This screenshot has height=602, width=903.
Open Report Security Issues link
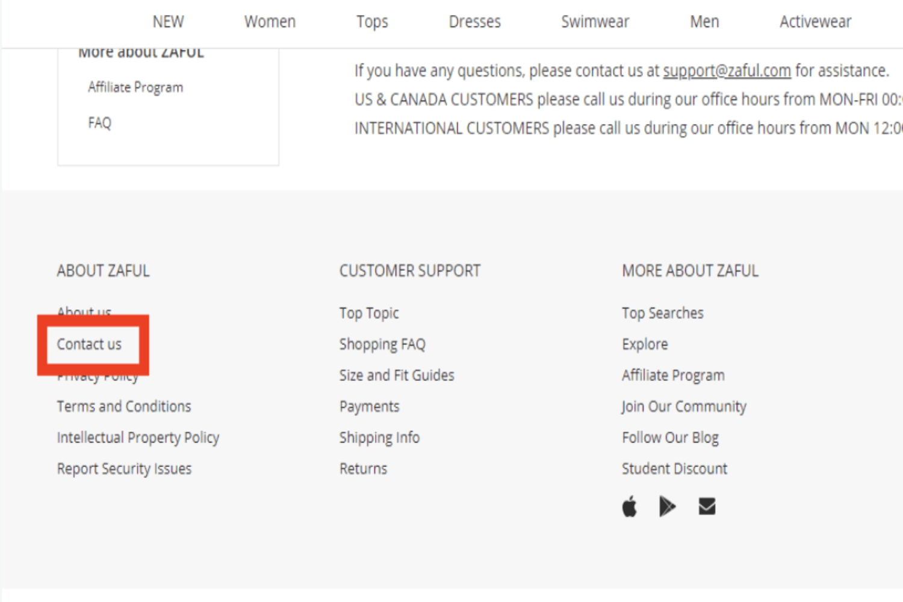click(x=124, y=469)
